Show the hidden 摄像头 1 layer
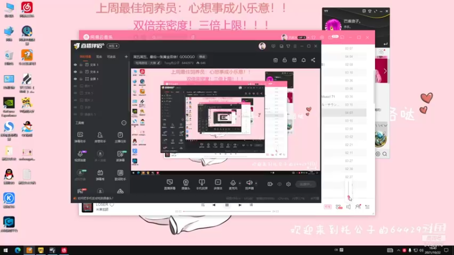 [75, 114]
